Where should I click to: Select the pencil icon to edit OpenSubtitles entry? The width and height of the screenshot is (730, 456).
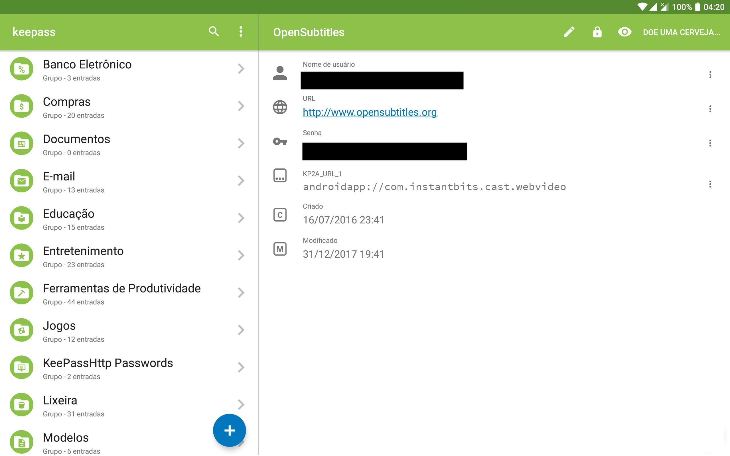[569, 32]
